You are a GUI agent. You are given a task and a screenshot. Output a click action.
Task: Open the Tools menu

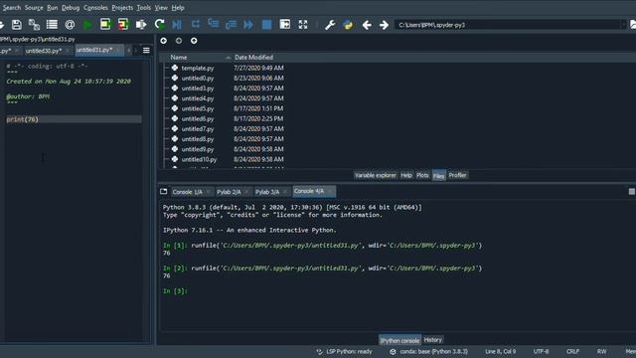click(x=143, y=8)
